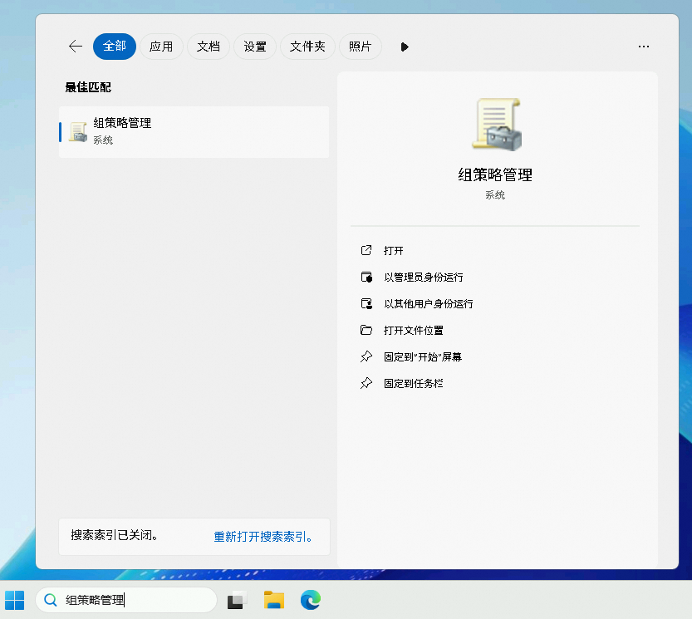
Task: Pin using 固定到"开始"屏幕
Action: [422, 356]
